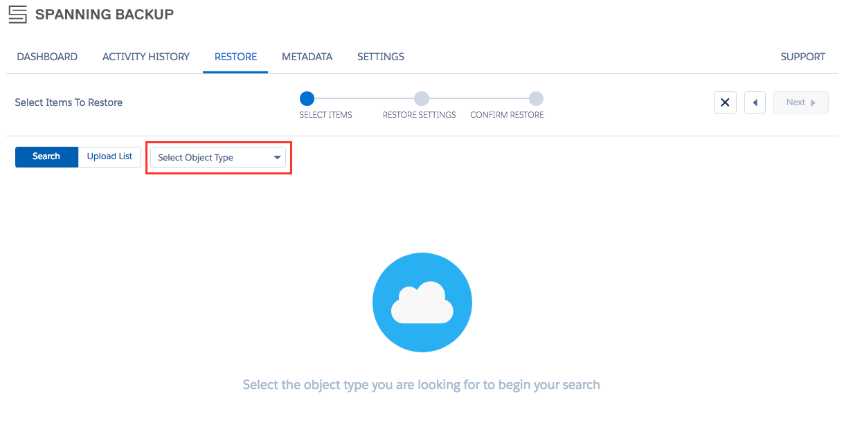Click the Restore Settings step circle
This screenshot has height=425, width=844.
point(422,98)
